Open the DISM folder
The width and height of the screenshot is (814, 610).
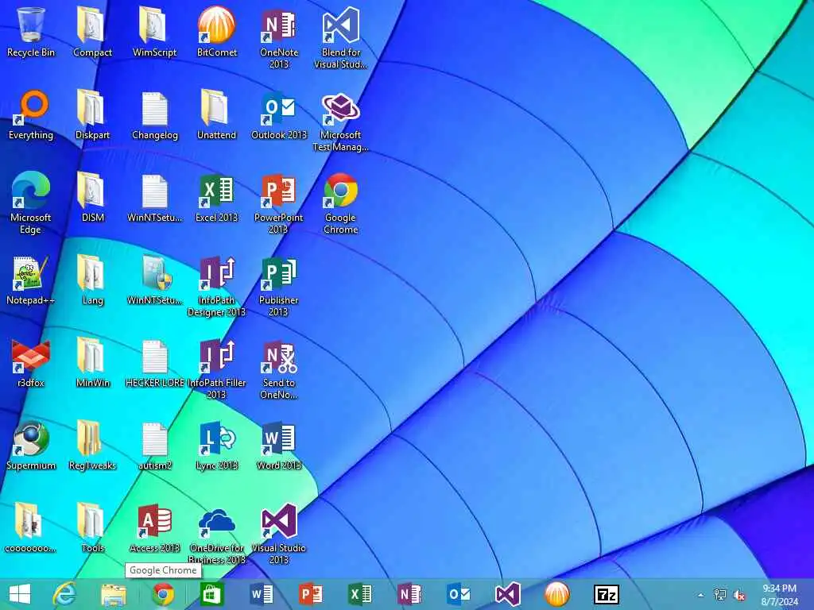click(x=92, y=197)
